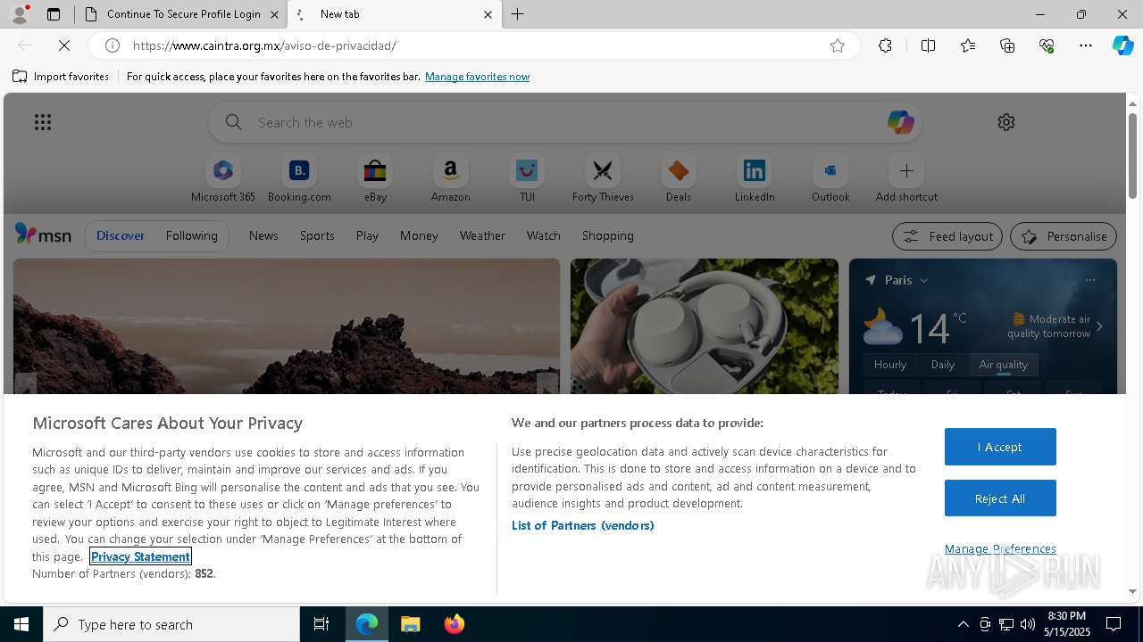Open the LinkedIn shortcut
Image resolution: width=1143 pixels, height=642 pixels.
[755, 179]
